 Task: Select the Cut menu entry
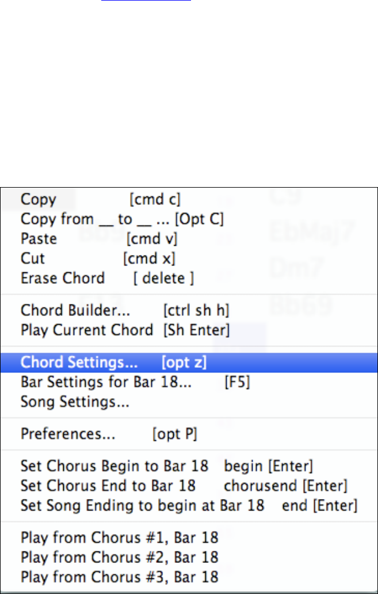[33, 258]
